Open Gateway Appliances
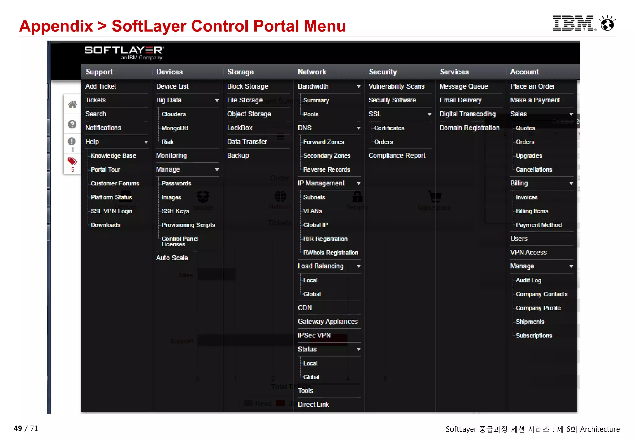 (x=328, y=322)
